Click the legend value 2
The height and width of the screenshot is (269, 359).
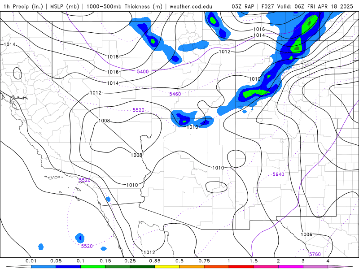tap(278, 261)
